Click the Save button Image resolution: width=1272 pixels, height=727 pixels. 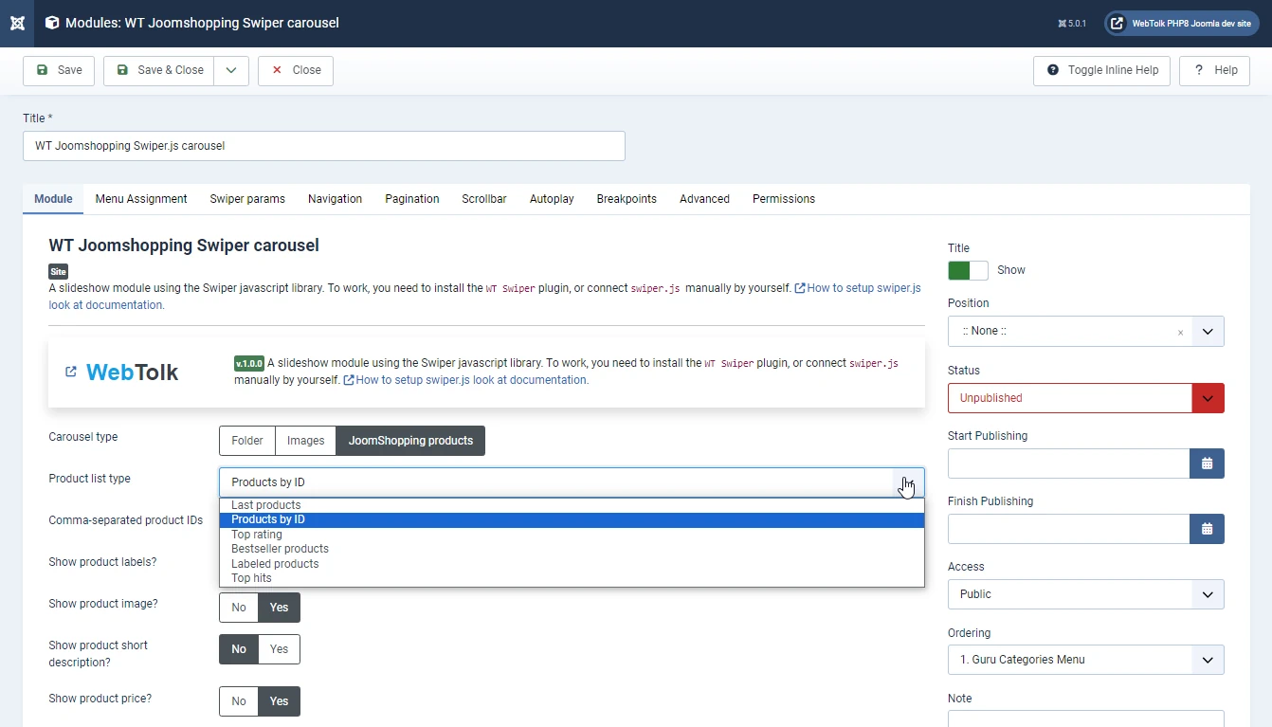(59, 70)
